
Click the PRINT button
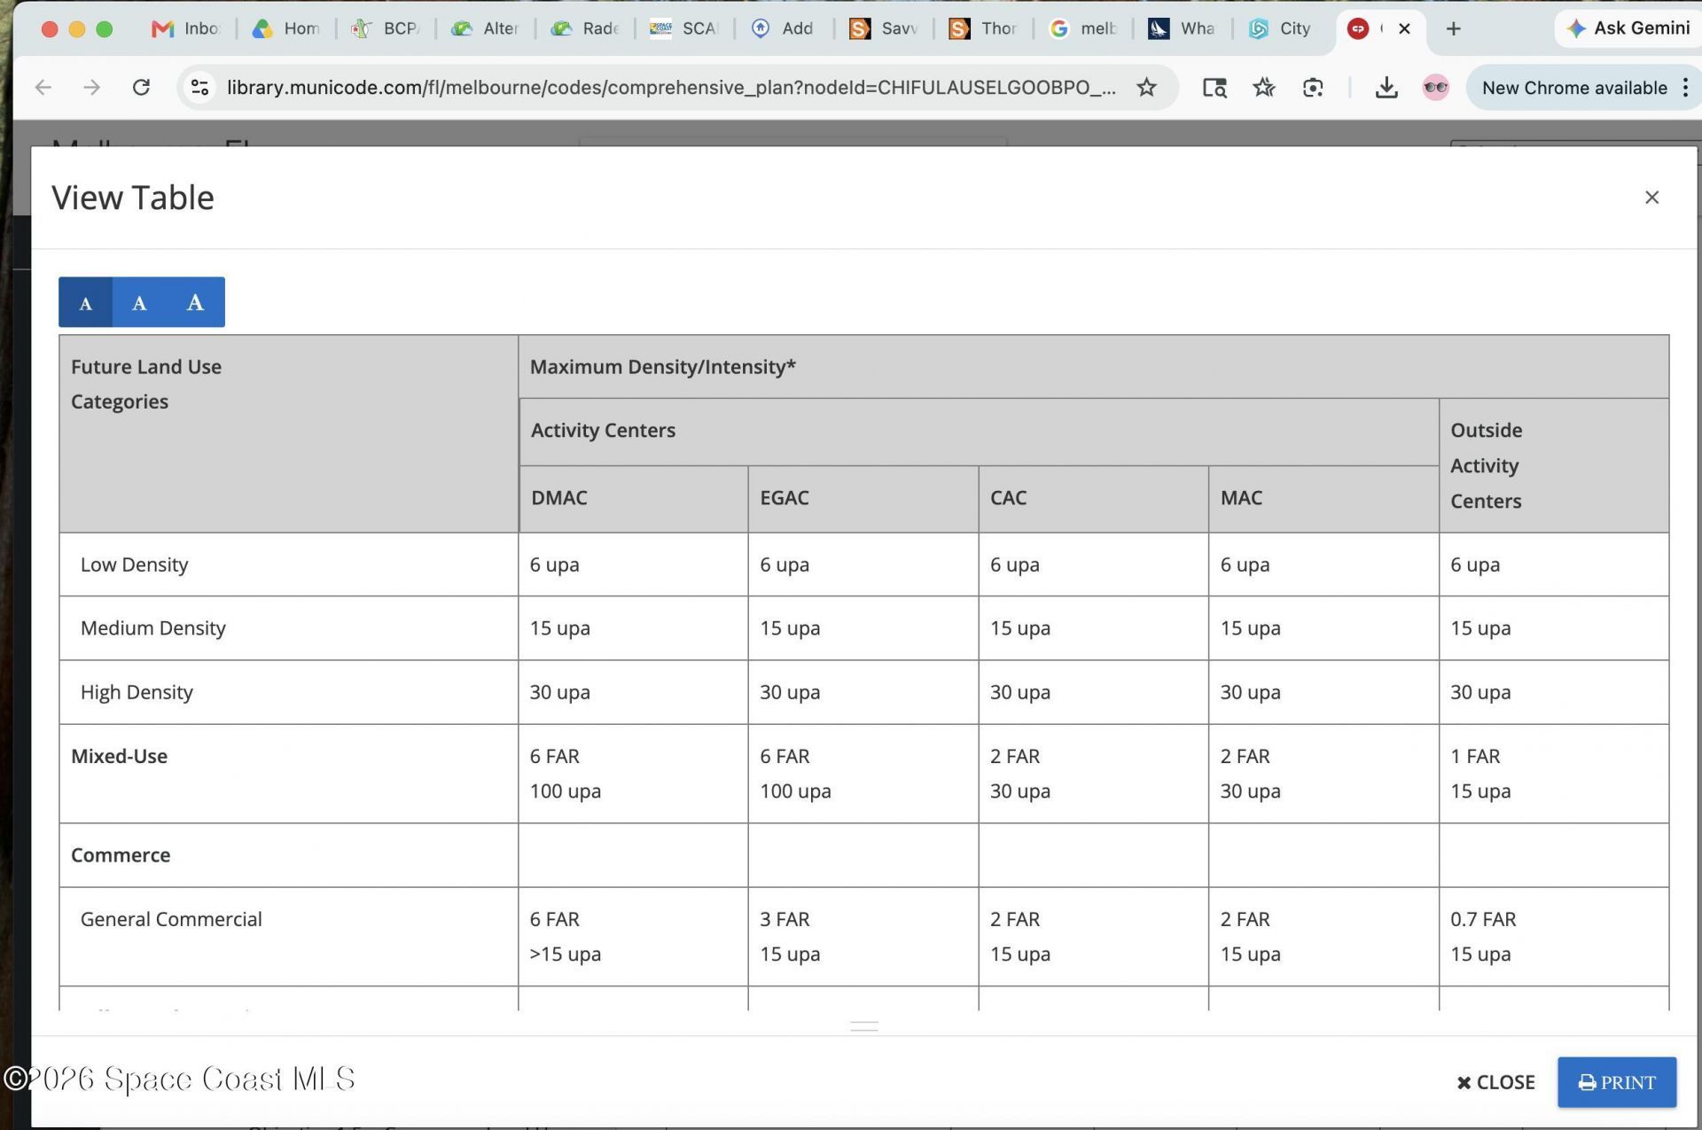pos(1617,1082)
